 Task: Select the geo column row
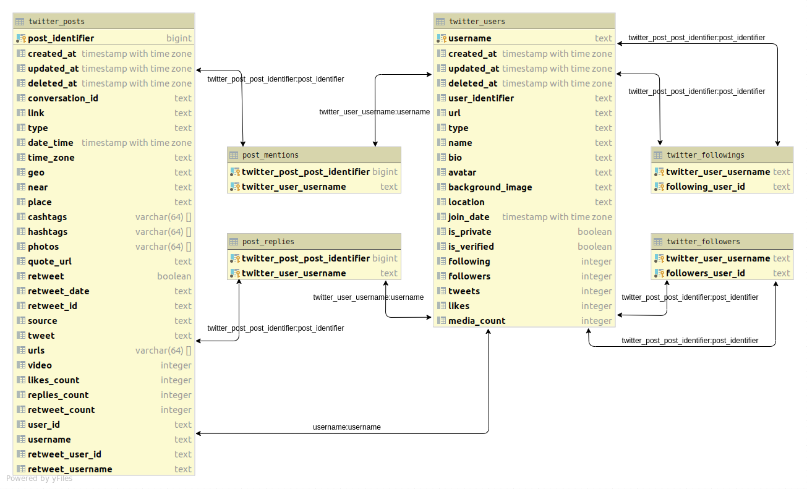(104, 172)
